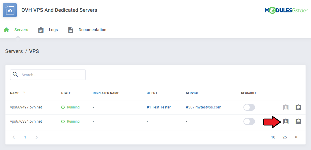Show 25 entries per page
The width and height of the screenshot is (311, 150).
[x=285, y=137]
